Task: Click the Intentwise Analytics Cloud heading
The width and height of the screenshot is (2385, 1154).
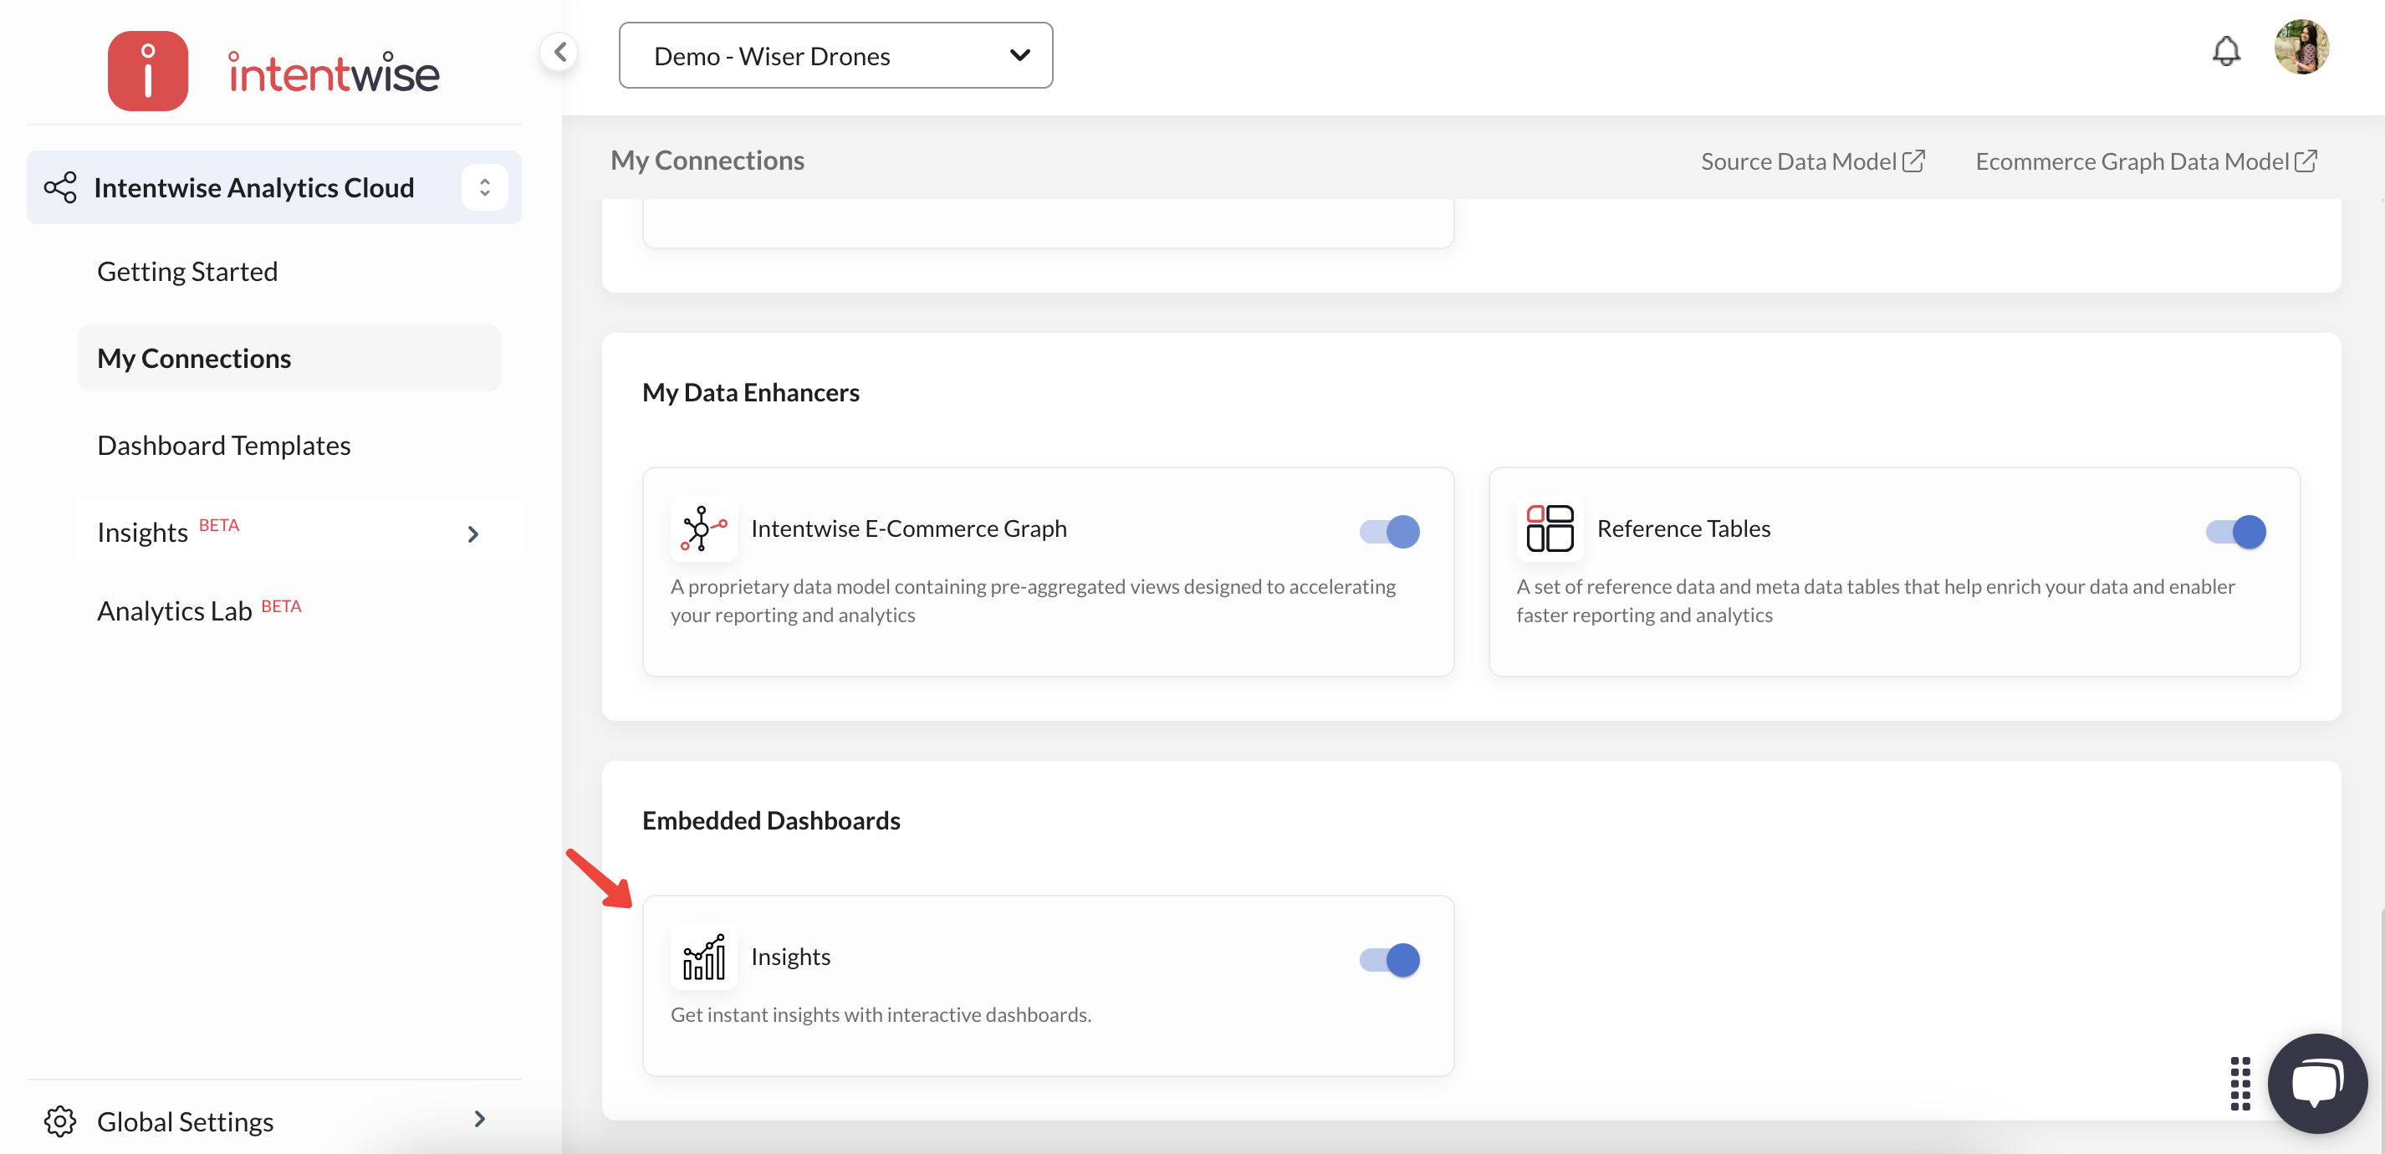Action: [253, 187]
